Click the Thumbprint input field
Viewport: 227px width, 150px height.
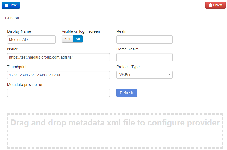click(58, 75)
